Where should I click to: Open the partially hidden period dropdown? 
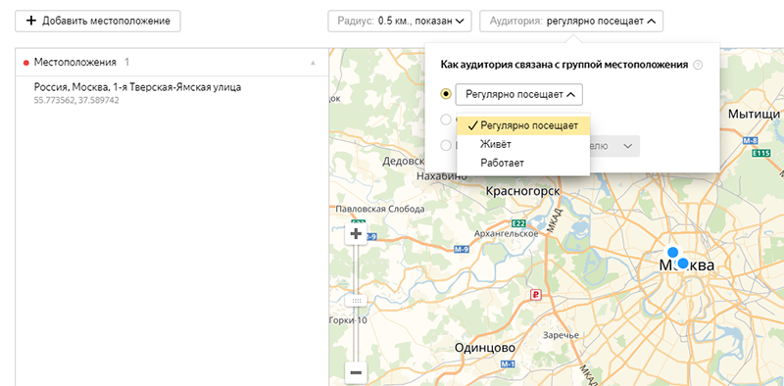point(614,146)
